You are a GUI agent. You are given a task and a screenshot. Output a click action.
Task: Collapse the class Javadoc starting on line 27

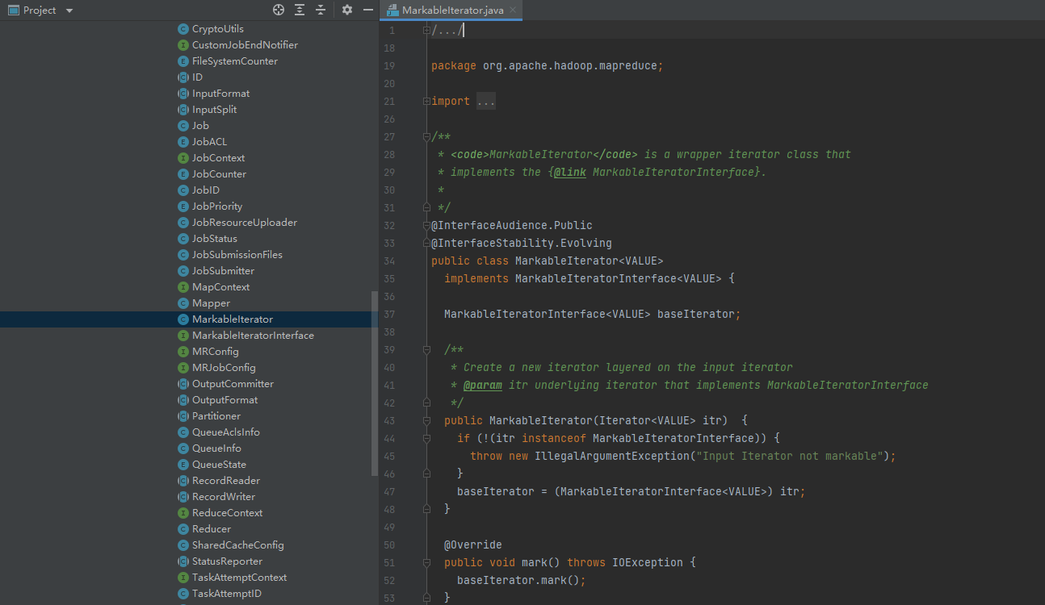click(426, 136)
